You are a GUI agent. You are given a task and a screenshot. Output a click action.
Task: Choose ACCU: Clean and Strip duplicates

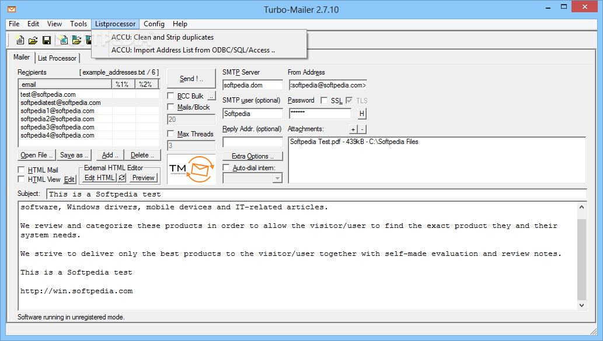point(199,37)
